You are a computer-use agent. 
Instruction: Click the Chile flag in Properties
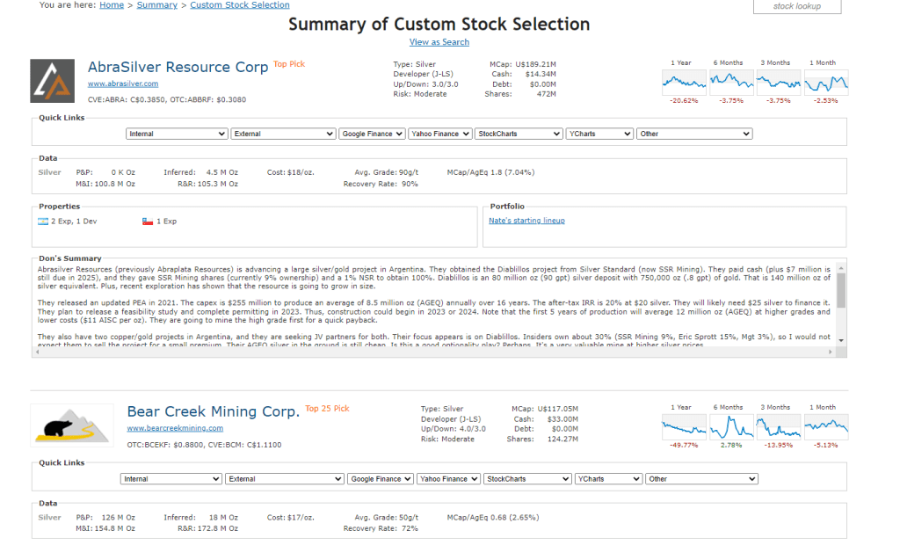(x=148, y=222)
